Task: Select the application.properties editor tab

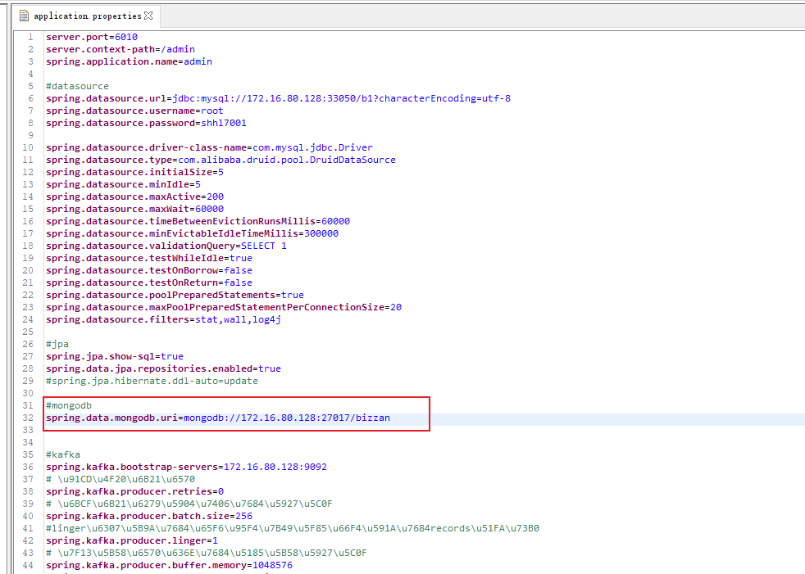Action: [87, 16]
